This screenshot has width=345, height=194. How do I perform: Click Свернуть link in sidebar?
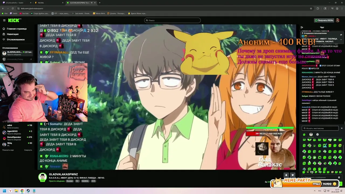pos(28,150)
